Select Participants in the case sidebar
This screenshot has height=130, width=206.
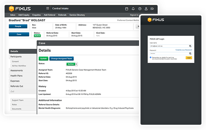pos(23,56)
